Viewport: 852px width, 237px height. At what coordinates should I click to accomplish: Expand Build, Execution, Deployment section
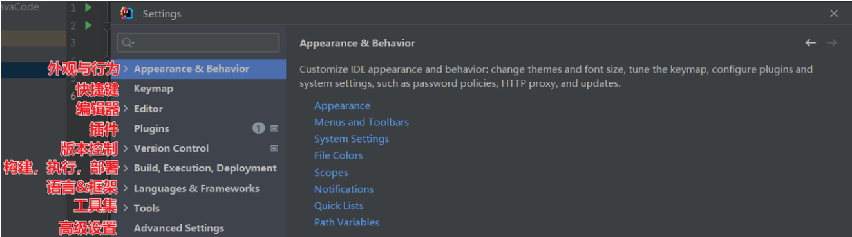(x=126, y=168)
